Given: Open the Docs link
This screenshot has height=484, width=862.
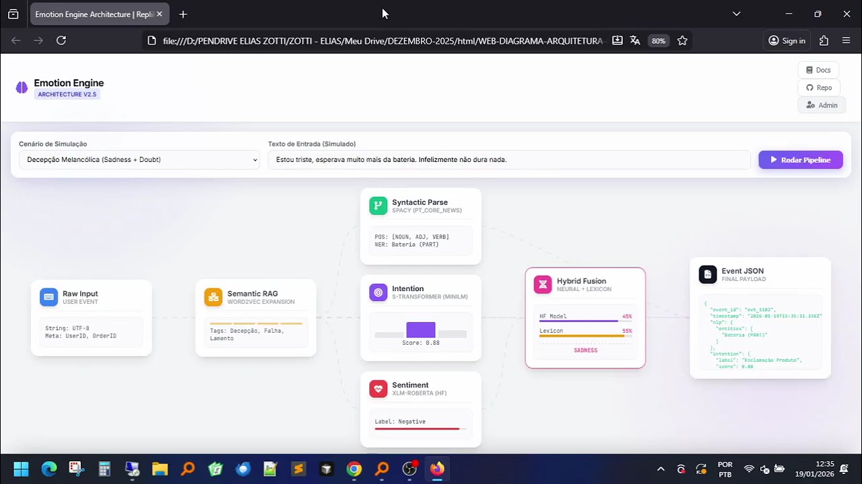Looking at the screenshot, I should coord(818,70).
